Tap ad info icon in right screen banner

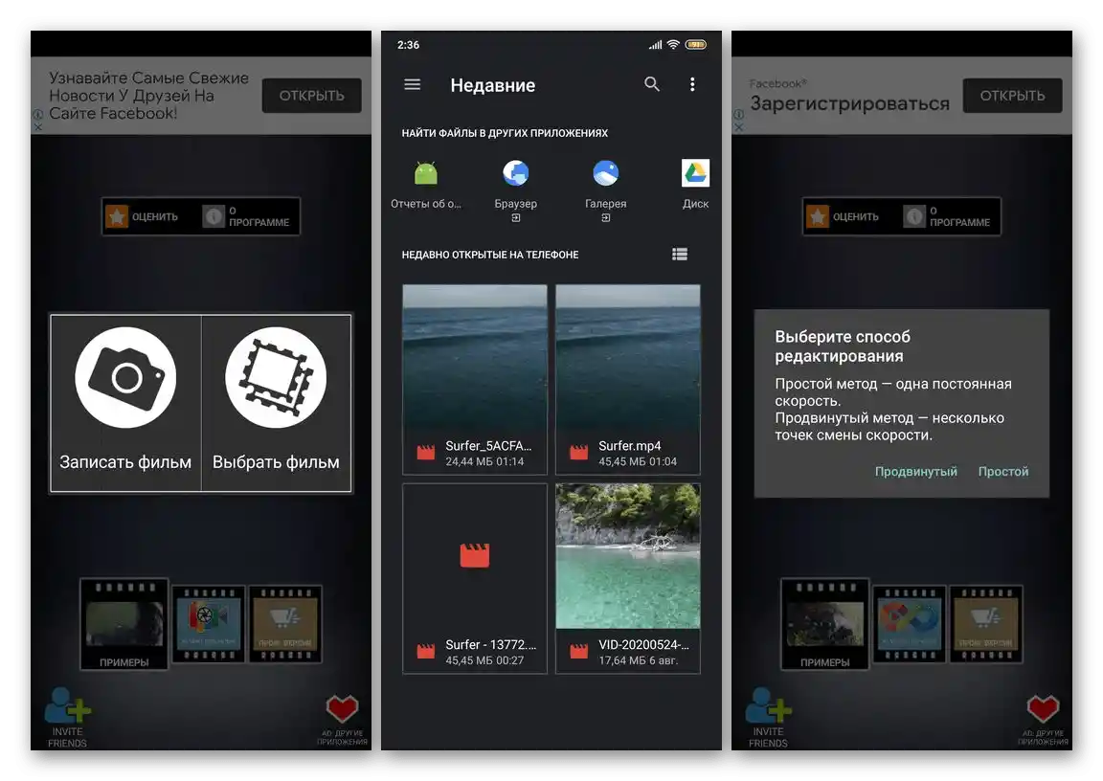[738, 114]
